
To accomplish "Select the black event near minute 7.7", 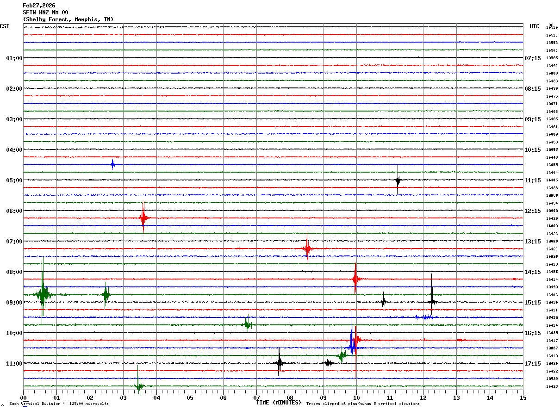I will (279, 363).
